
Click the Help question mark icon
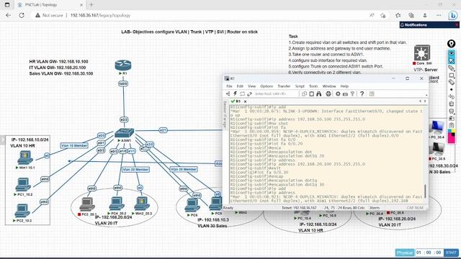coord(362,94)
